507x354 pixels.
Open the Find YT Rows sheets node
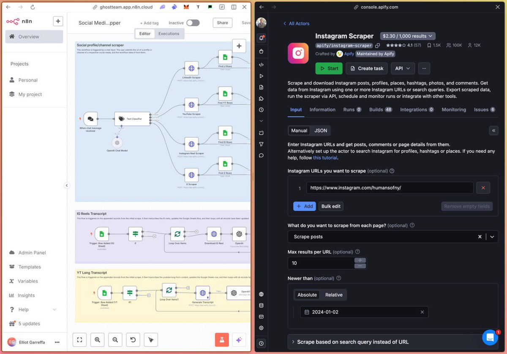point(225,93)
